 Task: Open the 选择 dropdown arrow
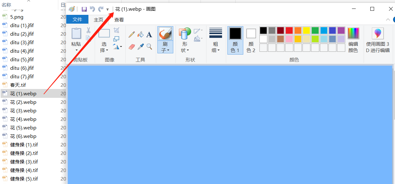coord(107,50)
